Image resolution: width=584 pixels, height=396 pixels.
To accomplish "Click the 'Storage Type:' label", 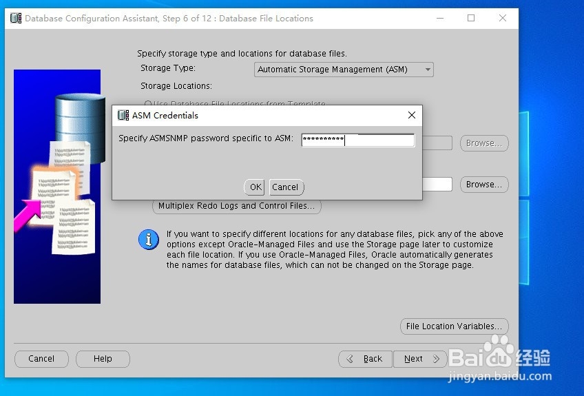I will coord(168,68).
